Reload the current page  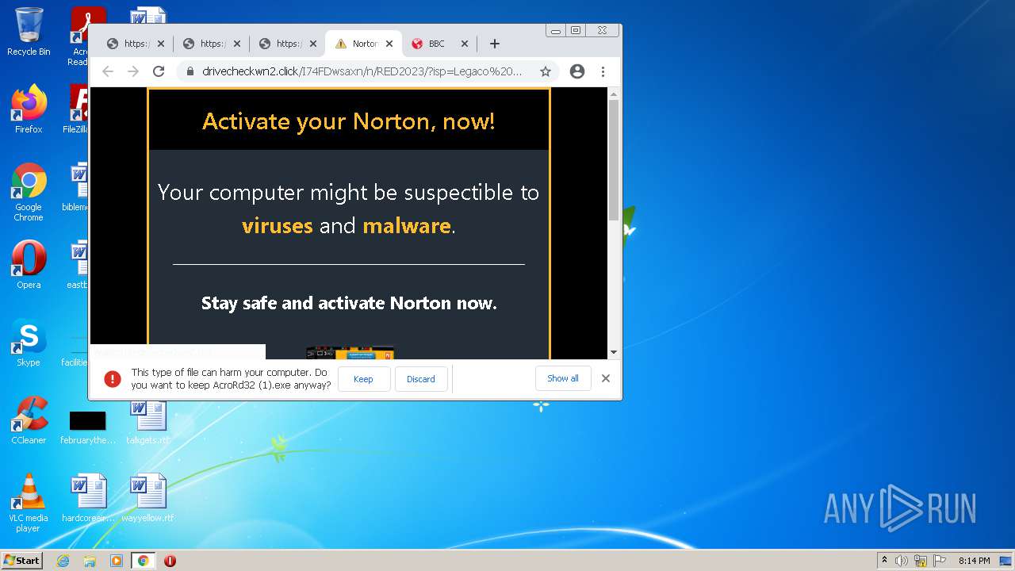(159, 71)
